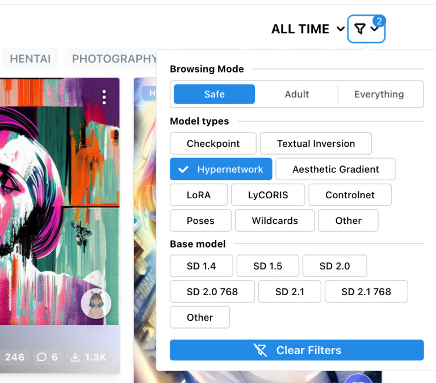Image resolution: width=436 pixels, height=383 pixels.
Task: Select SD 2.0 base model
Action: (334, 266)
